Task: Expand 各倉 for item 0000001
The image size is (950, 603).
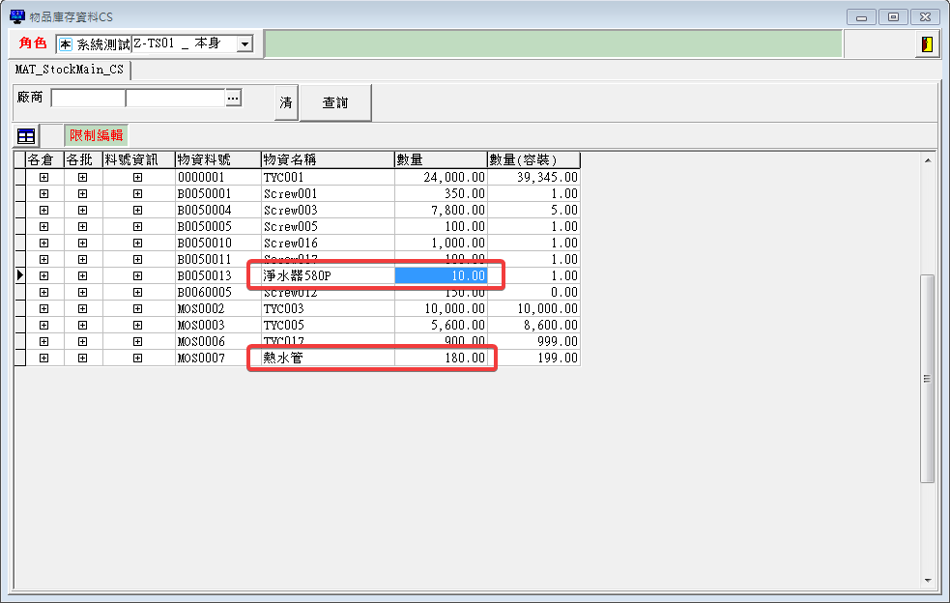Action: coord(43,178)
